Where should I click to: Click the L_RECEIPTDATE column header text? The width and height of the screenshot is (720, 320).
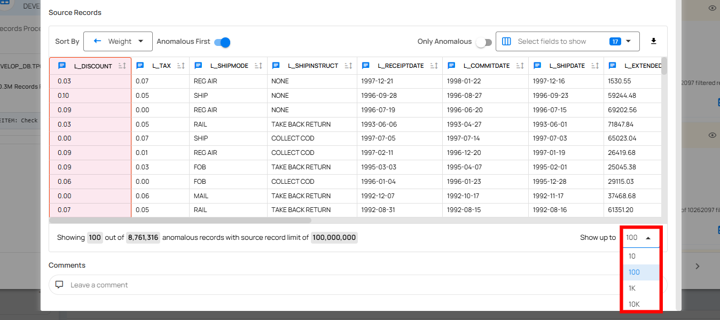pos(401,66)
